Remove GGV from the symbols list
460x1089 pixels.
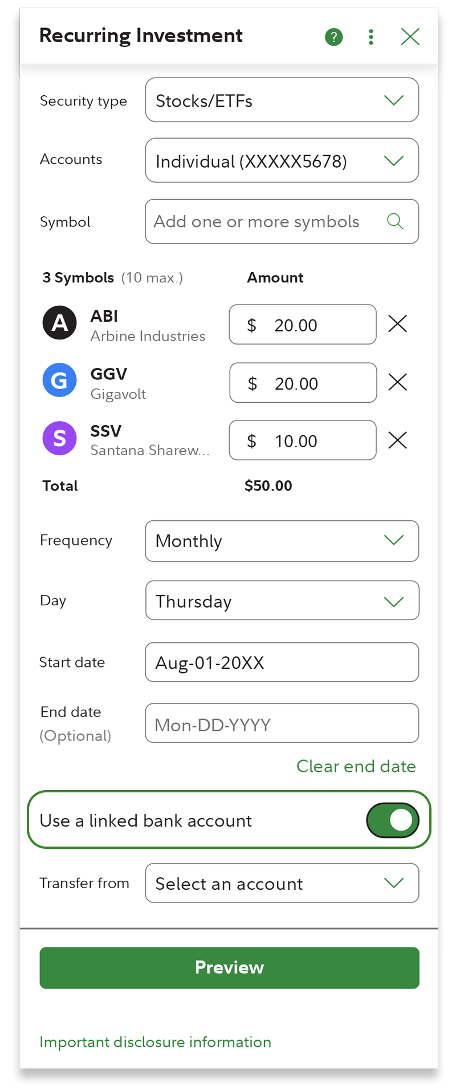(x=397, y=382)
